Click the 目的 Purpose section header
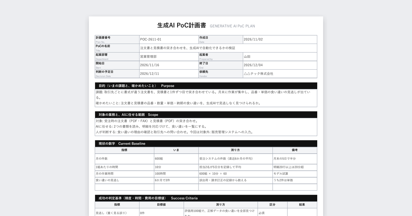Image resolution: width=412 pixels, height=216 pixels. [x=206, y=86]
